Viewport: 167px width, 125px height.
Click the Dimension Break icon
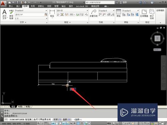(x=58, y=15)
